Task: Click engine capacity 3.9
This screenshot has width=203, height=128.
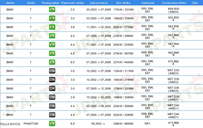Action: pos(72,97)
